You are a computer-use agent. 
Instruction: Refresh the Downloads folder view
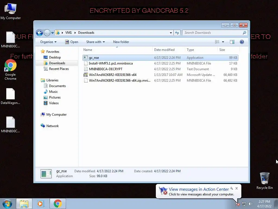pyautogui.click(x=177, y=33)
